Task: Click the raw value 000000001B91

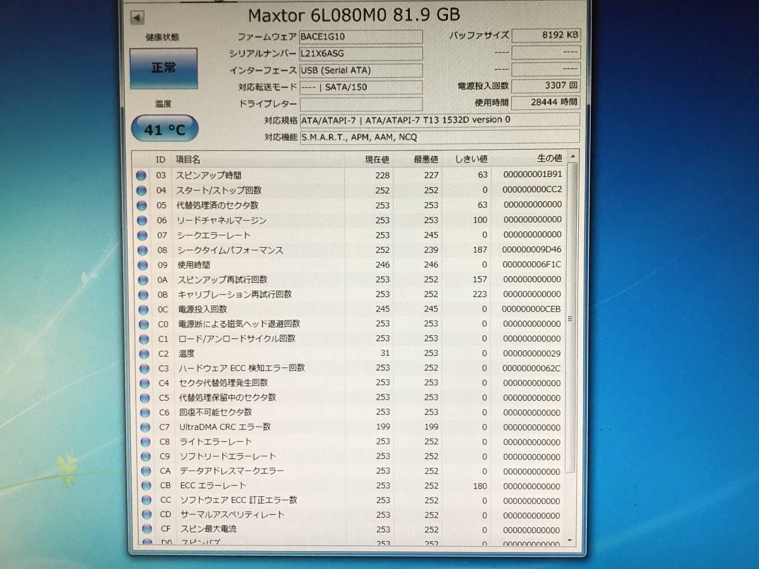Action: (x=531, y=174)
